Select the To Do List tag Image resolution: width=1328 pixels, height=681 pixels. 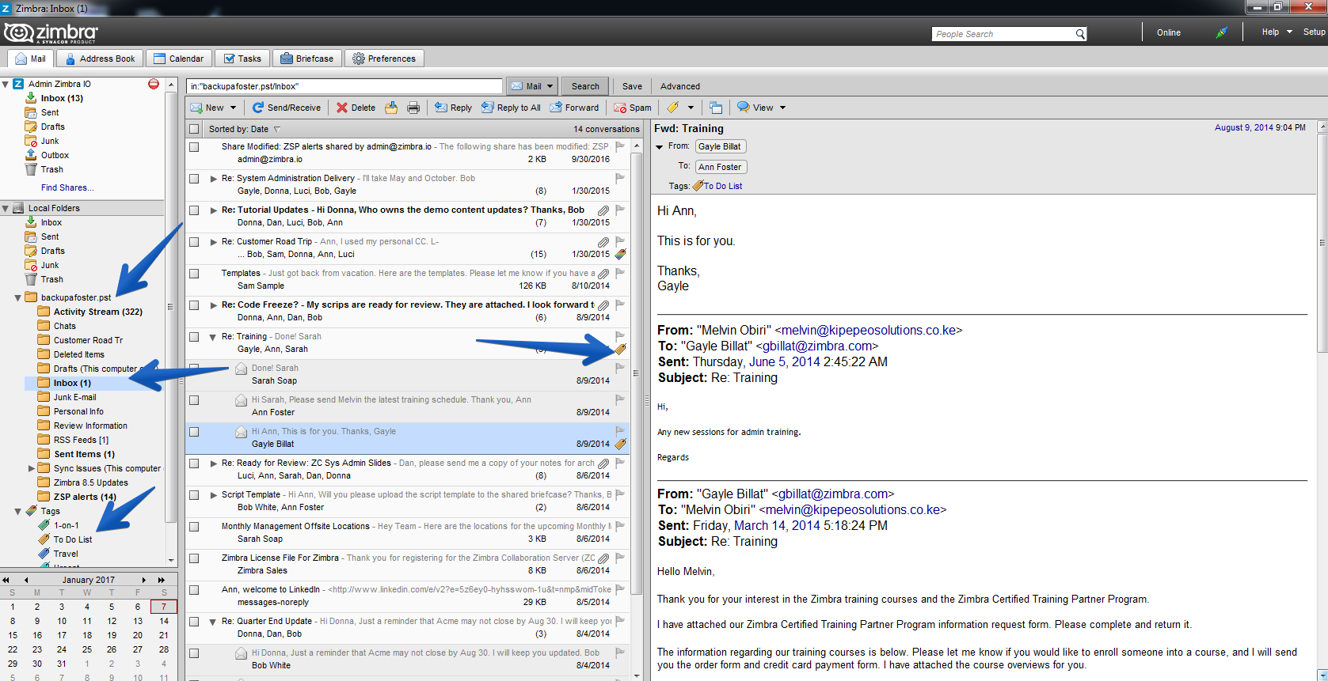pyautogui.click(x=73, y=539)
